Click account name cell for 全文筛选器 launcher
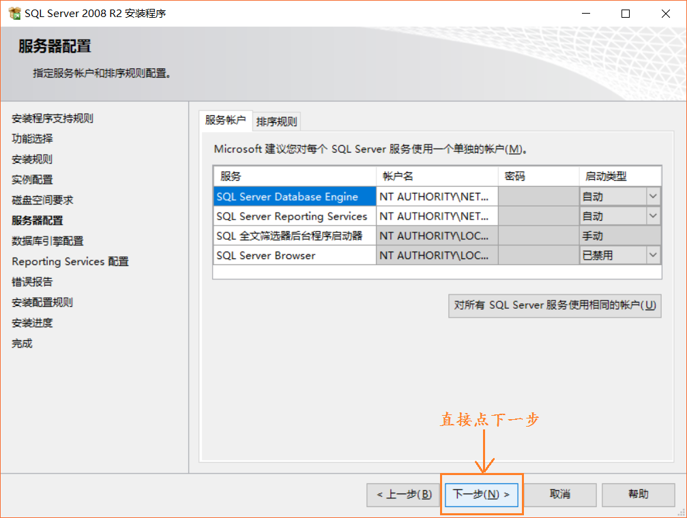Viewport: 687px width, 518px height. (437, 236)
